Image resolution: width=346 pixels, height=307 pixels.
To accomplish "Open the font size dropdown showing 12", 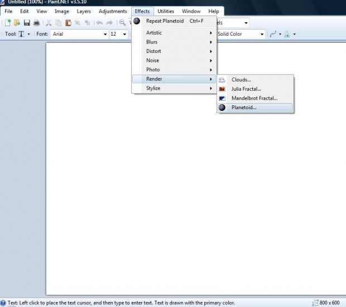I will click(119, 34).
